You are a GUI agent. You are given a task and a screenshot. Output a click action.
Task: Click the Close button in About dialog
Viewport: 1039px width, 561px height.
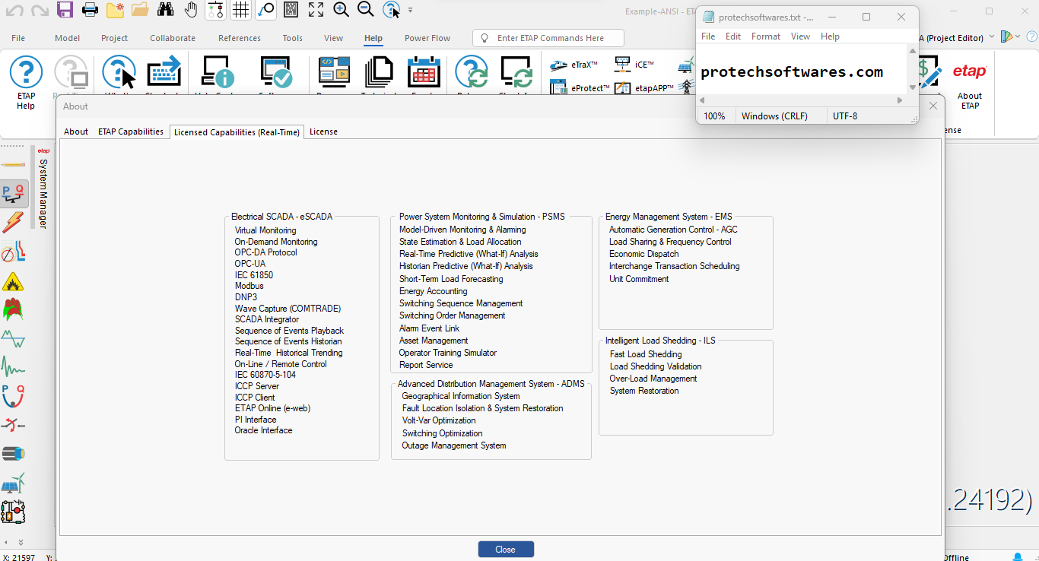pyautogui.click(x=506, y=550)
